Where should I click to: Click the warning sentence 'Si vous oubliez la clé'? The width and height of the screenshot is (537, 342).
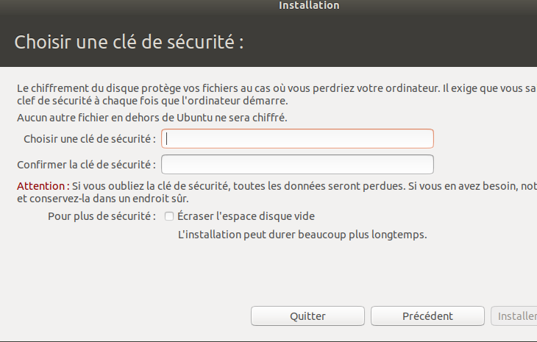(x=305, y=186)
